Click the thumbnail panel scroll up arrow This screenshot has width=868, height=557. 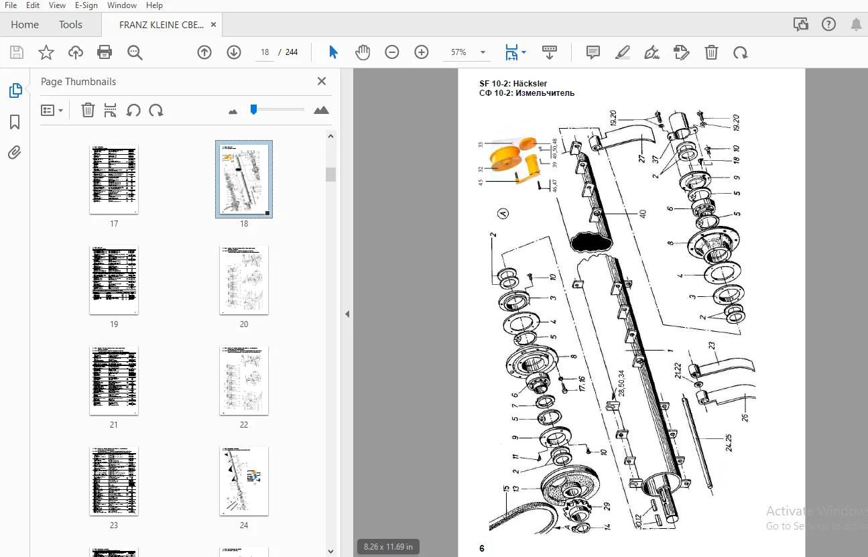pos(330,136)
